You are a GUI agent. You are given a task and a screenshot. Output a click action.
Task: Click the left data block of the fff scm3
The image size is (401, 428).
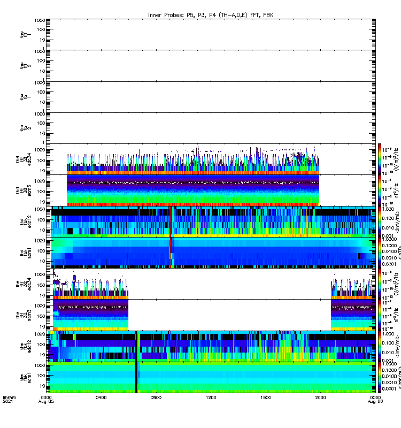(90, 315)
